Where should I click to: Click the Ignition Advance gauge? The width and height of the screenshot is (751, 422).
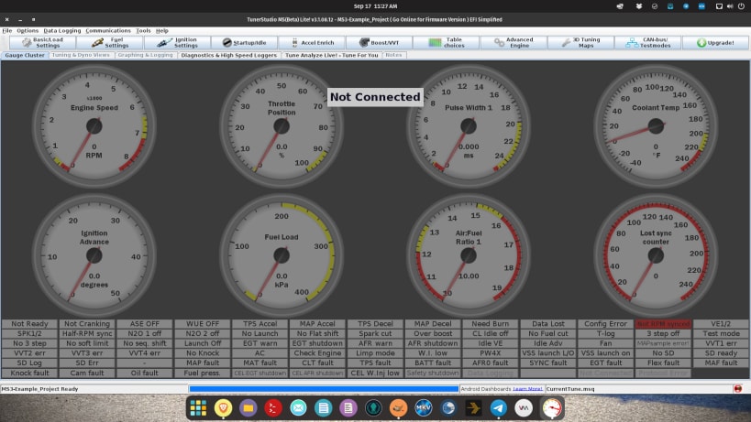pos(94,255)
